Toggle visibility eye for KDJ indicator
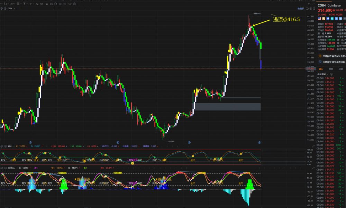Screen dimensions: 346x208 (x=6, y=146)
